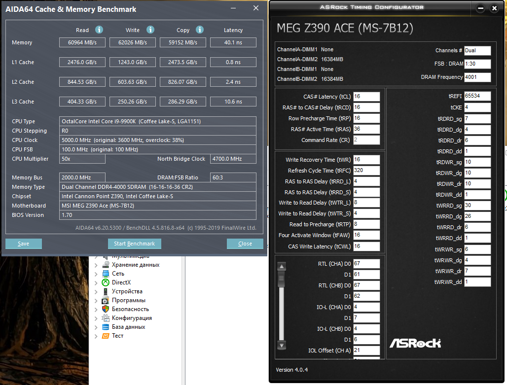Click the Read info icon
This screenshot has height=385, width=507.
99,30
